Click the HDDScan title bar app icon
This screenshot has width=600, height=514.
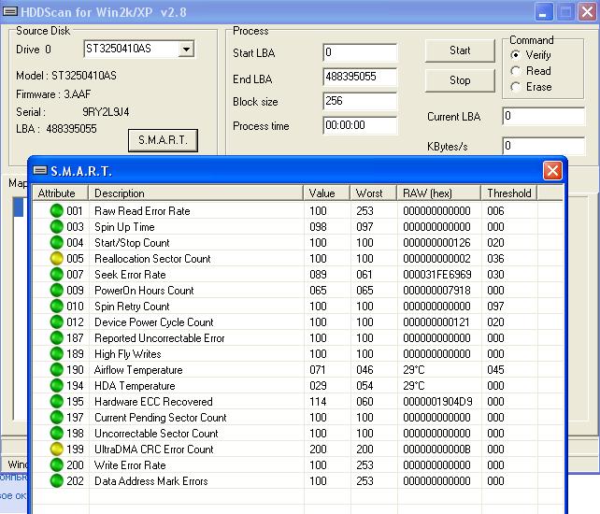10,11
